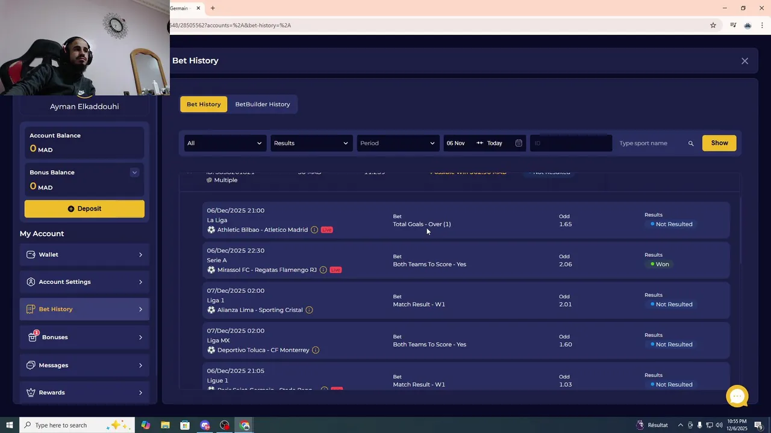
Task: Click the taskbar search box
Action: click(x=77, y=425)
